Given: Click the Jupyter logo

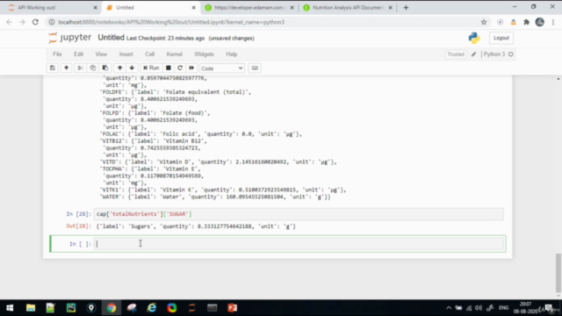Looking at the screenshot, I should tap(70, 38).
